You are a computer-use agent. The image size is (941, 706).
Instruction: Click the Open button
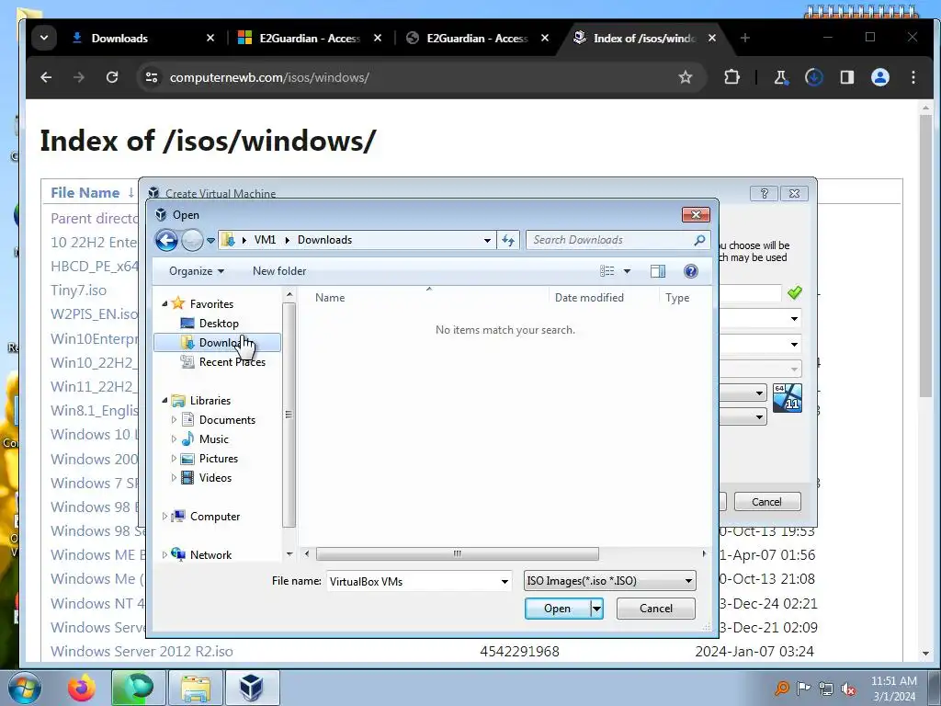(x=558, y=609)
